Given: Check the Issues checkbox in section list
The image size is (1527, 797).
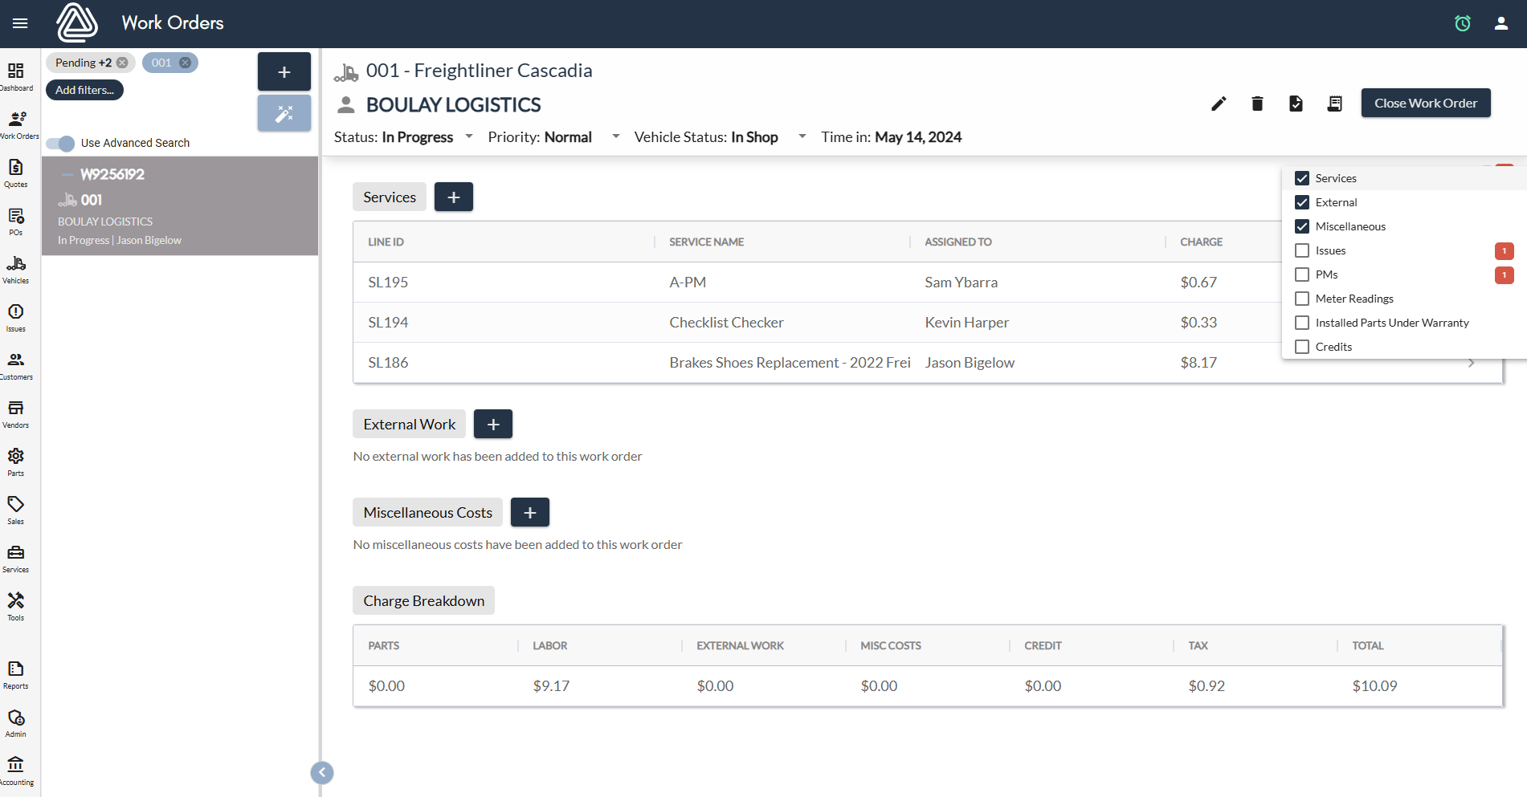Looking at the screenshot, I should (1302, 250).
